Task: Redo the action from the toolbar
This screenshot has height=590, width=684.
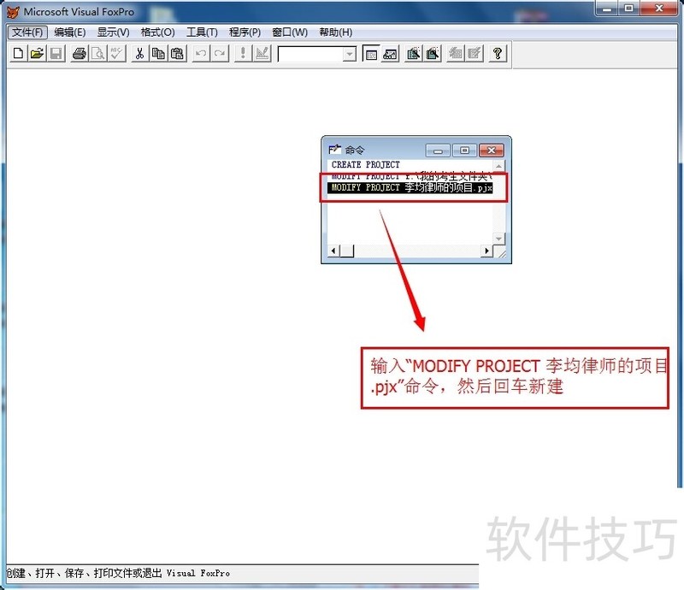Action: pyautogui.click(x=220, y=54)
